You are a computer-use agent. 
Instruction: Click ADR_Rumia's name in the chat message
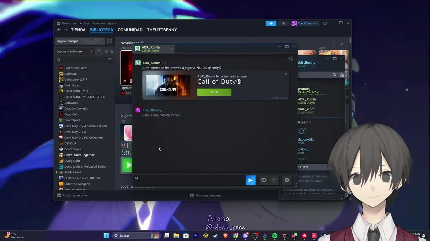click(151, 63)
